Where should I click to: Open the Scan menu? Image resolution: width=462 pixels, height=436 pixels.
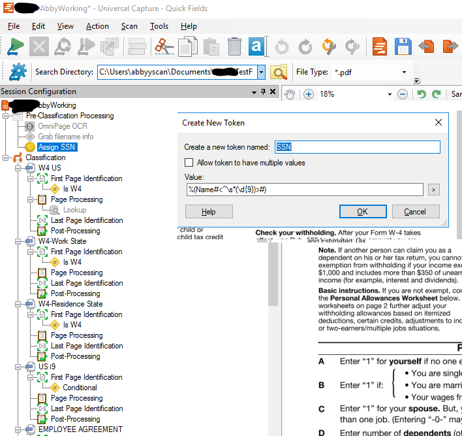[129, 26]
